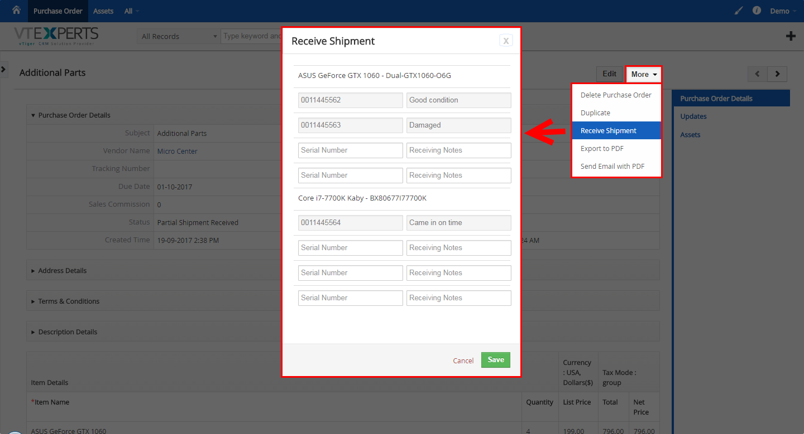Click first empty Receiving Notes under Core i7
804x434 pixels.
coord(459,248)
